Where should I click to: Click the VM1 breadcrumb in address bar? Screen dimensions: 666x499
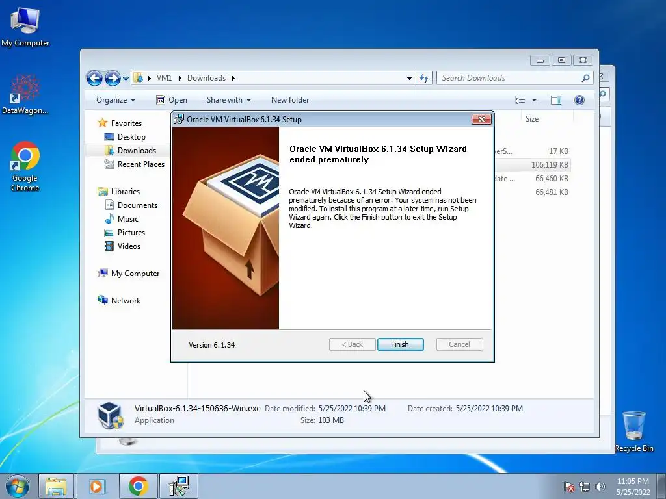pyautogui.click(x=164, y=78)
